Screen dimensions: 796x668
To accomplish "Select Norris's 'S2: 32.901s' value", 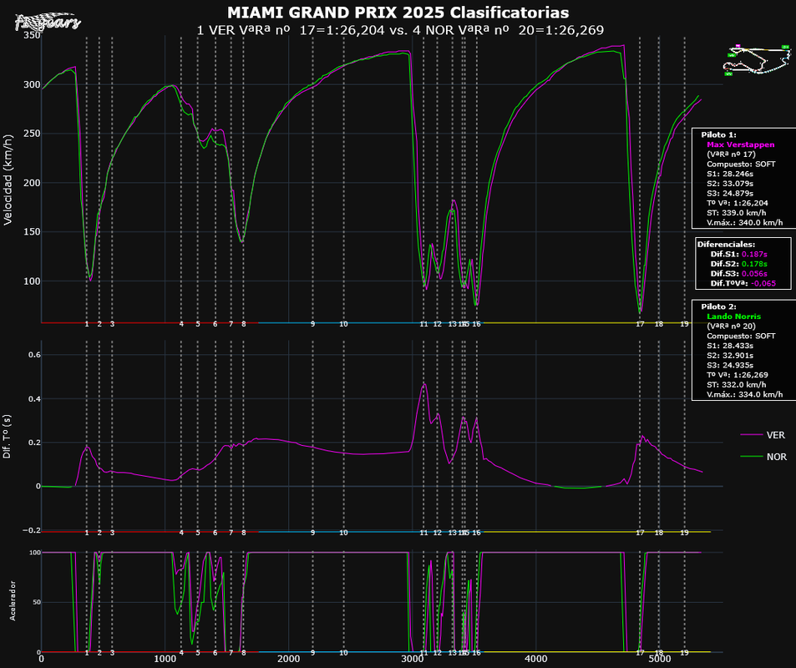I will [x=730, y=356].
